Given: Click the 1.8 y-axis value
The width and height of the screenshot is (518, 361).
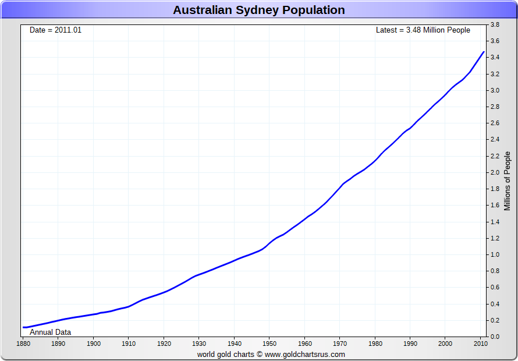Looking at the screenshot, I should tap(495, 189).
